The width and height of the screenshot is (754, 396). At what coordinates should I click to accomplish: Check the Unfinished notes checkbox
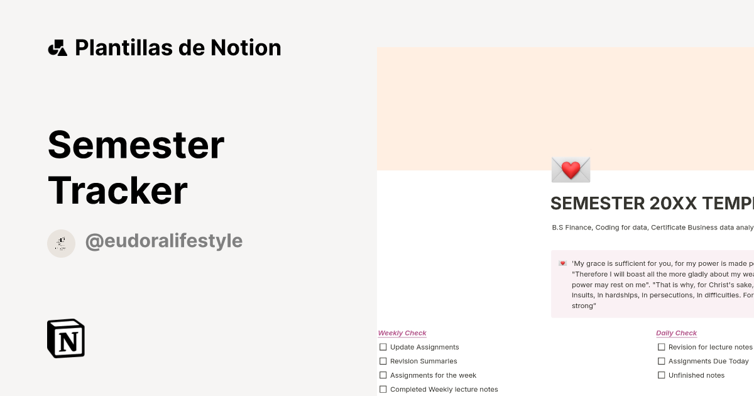tap(662, 375)
